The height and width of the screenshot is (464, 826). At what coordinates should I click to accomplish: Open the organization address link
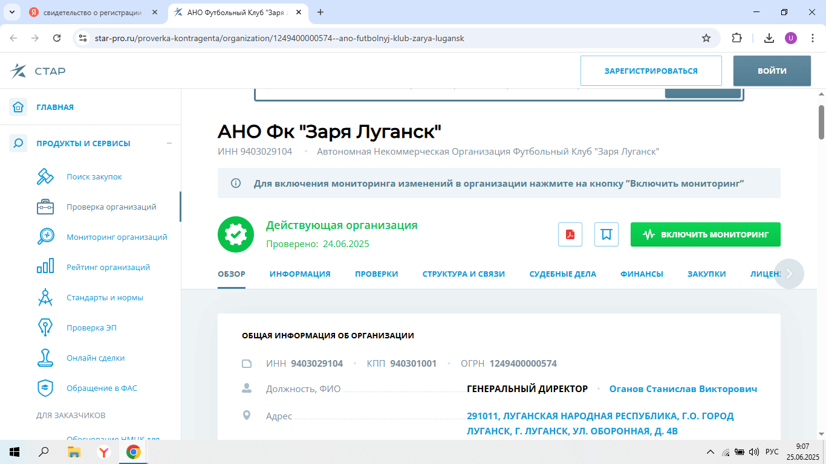[600, 424]
